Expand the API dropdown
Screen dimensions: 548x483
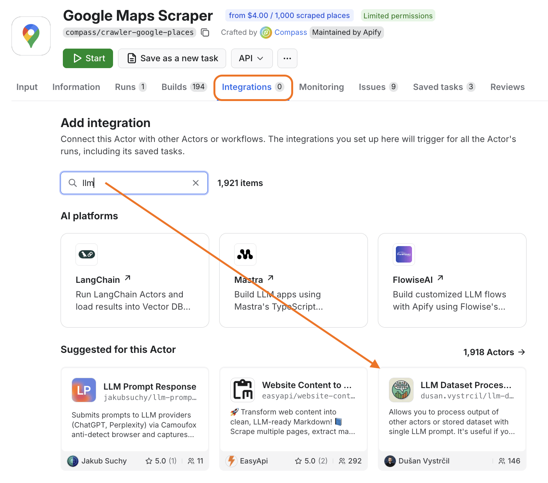click(x=252, y=58)
